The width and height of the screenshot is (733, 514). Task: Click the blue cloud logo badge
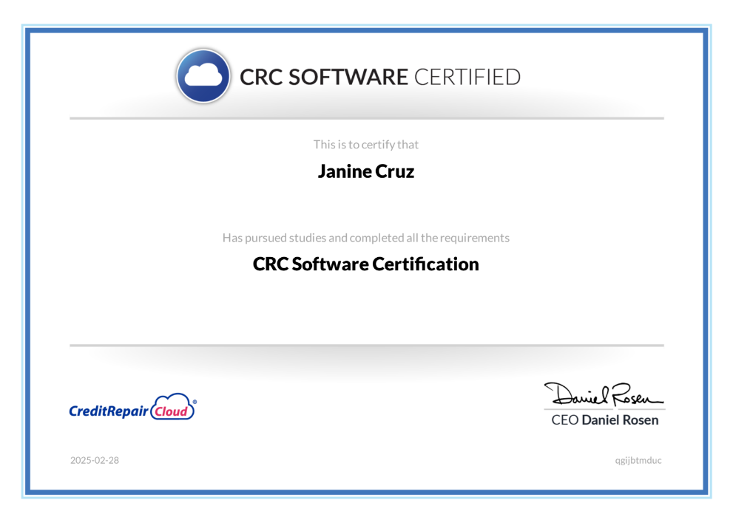203,76
